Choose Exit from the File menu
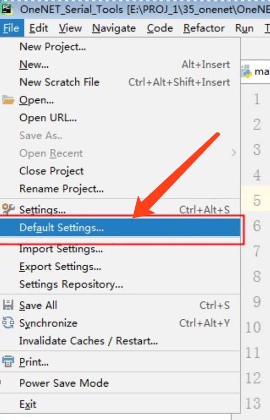Image resolution: width=270 pixels, height=420 pixels. 27,404
